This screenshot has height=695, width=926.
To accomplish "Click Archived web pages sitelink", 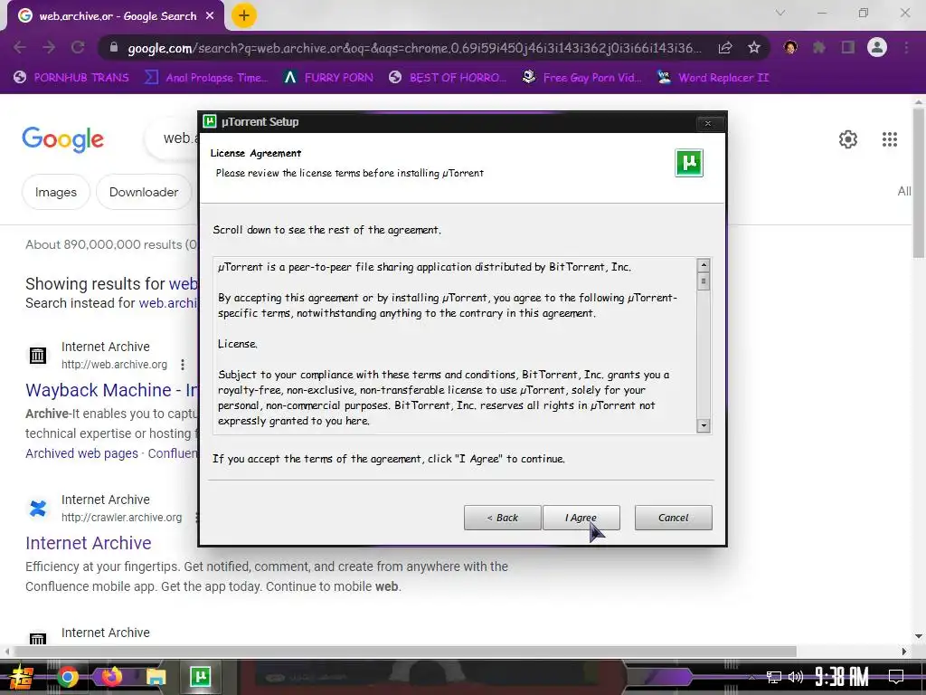I will click(81, 453).
